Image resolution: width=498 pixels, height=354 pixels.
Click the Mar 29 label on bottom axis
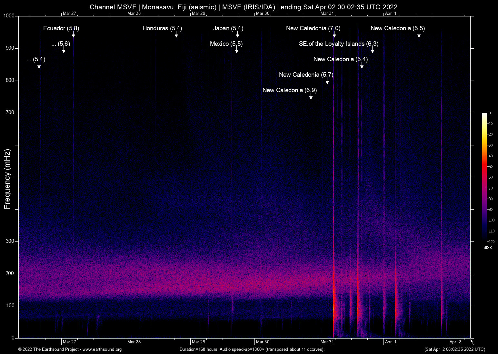pyautogui.click(x=198, y=342)
